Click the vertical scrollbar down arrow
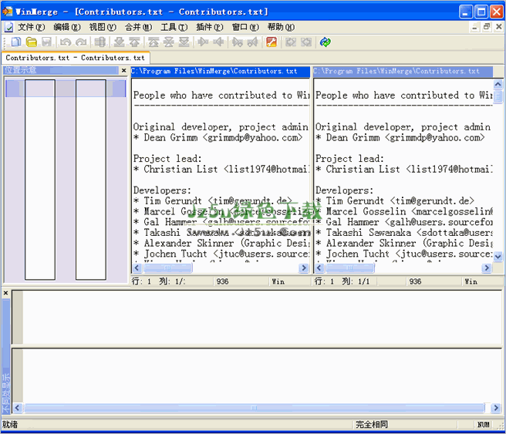The width and height of the screenshot is (506, 434). tap(498, 257)
